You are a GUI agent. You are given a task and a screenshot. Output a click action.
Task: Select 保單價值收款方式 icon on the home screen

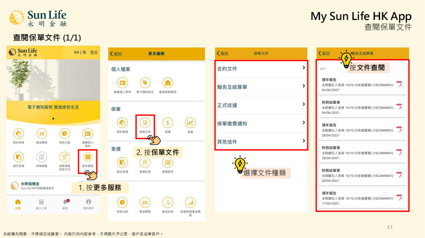point(65,157)
